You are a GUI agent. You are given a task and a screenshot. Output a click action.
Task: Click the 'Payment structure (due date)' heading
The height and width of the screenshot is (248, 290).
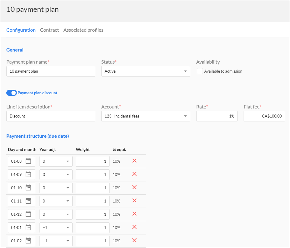(38, 136)
